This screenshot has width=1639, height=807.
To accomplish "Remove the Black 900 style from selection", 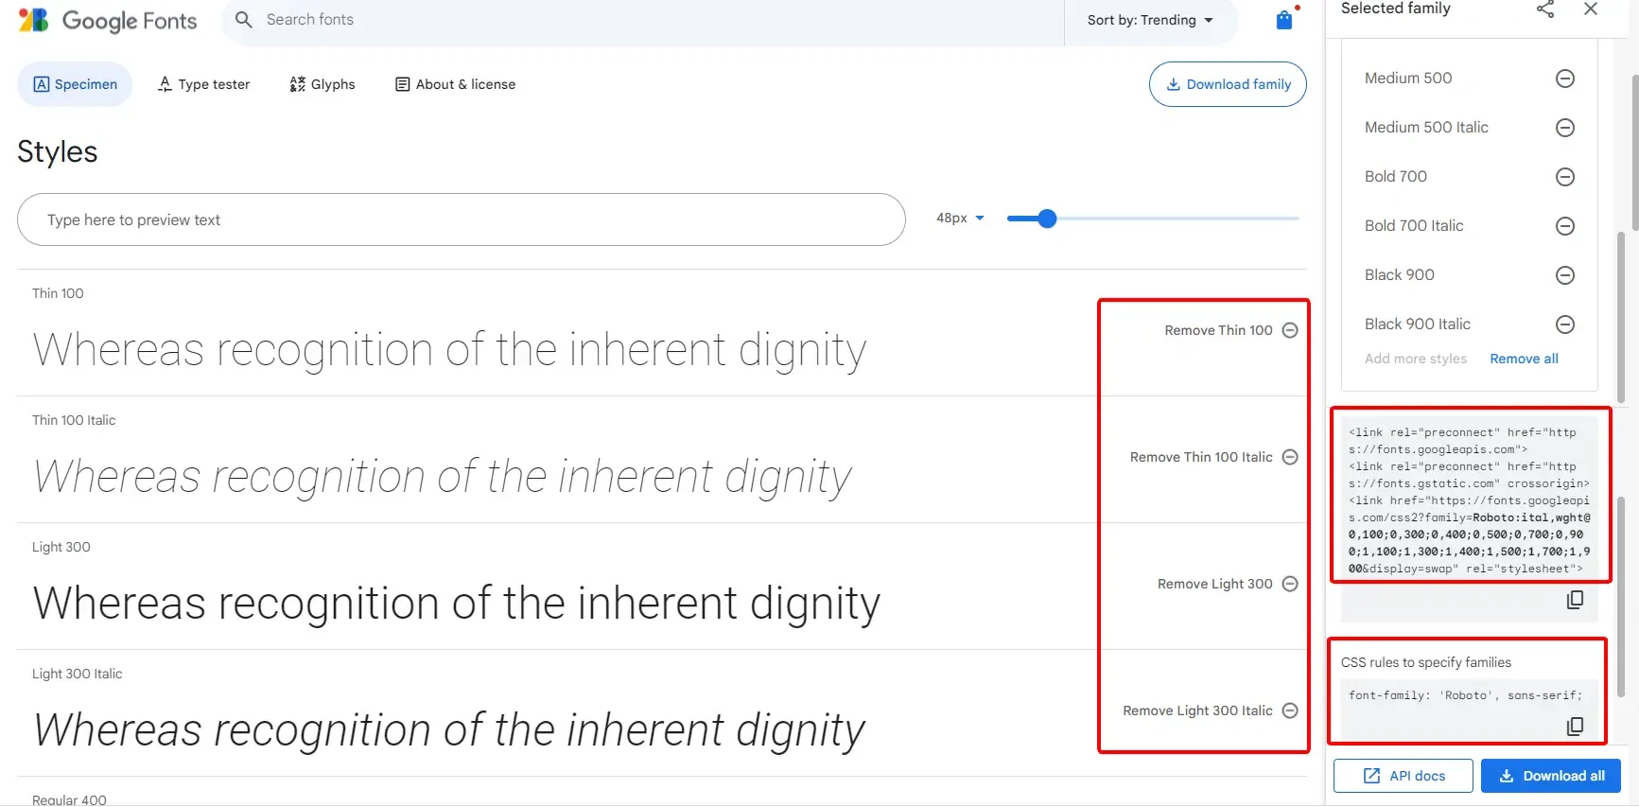I will coord(1565,275).
